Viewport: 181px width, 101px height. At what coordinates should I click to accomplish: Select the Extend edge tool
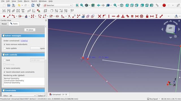click(x=74, y=16)
